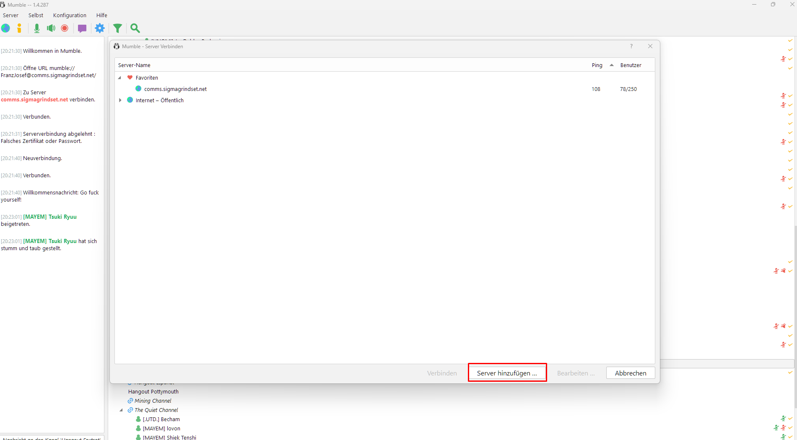Click the dialog's question mark help button

[631, 46]
